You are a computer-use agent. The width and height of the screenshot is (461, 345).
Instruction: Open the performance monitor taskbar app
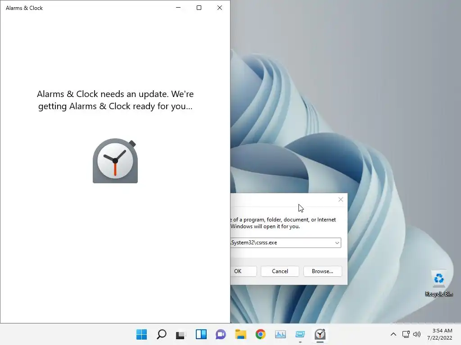pyautogui.click(x=280, y=334)
